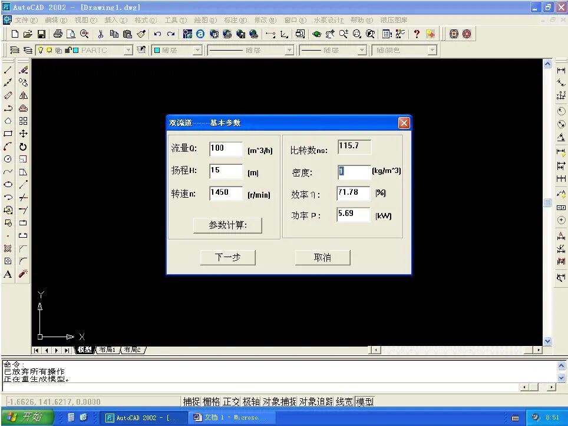Toggle 线宽 lineweight display in status bar
The image size is (568, 426).
point(344,401)
